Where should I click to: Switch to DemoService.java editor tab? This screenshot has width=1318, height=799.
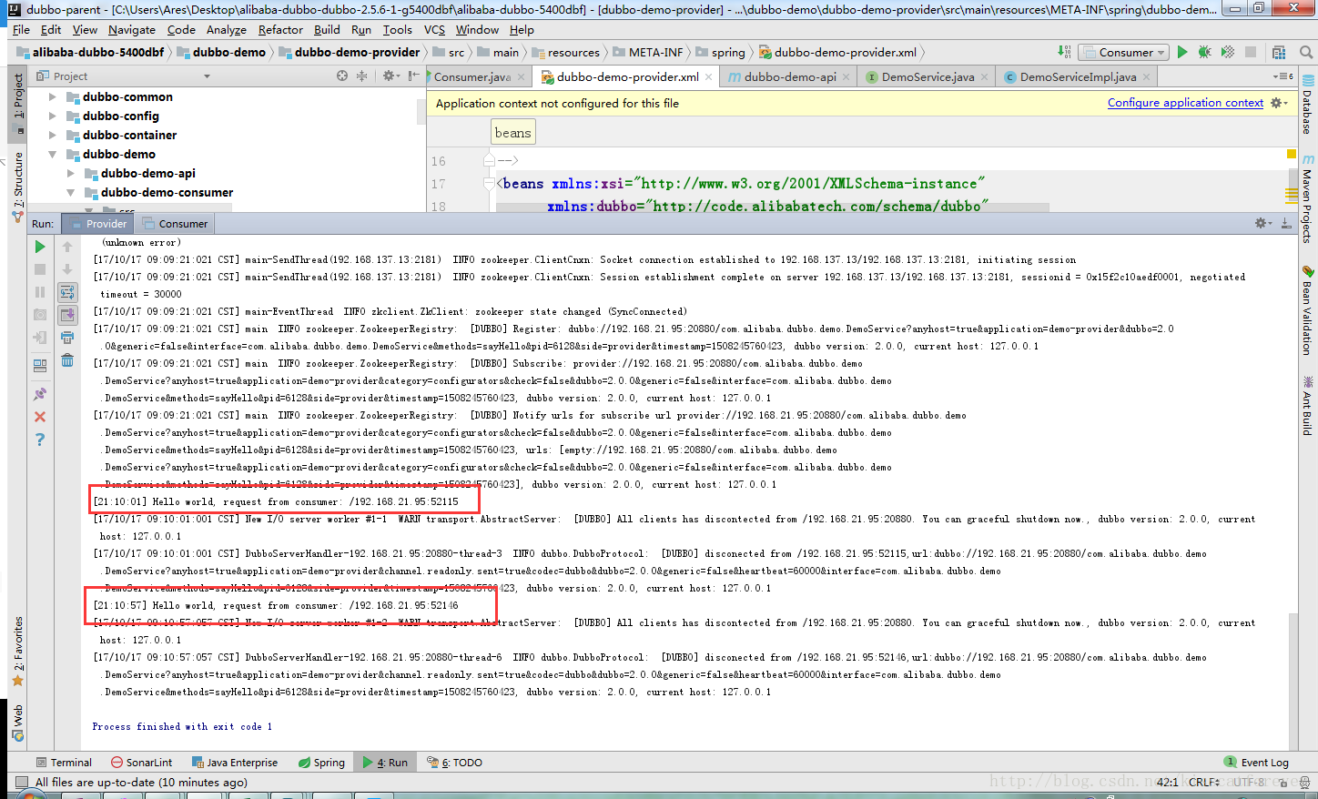[928, 76]
